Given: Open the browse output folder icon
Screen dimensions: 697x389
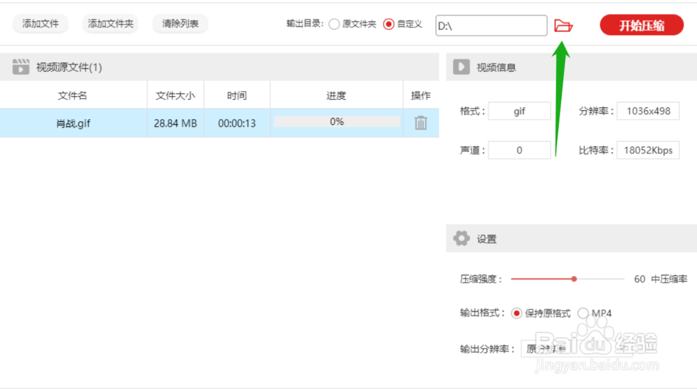Looking at the screenshot, I should (x=563, y=25).
